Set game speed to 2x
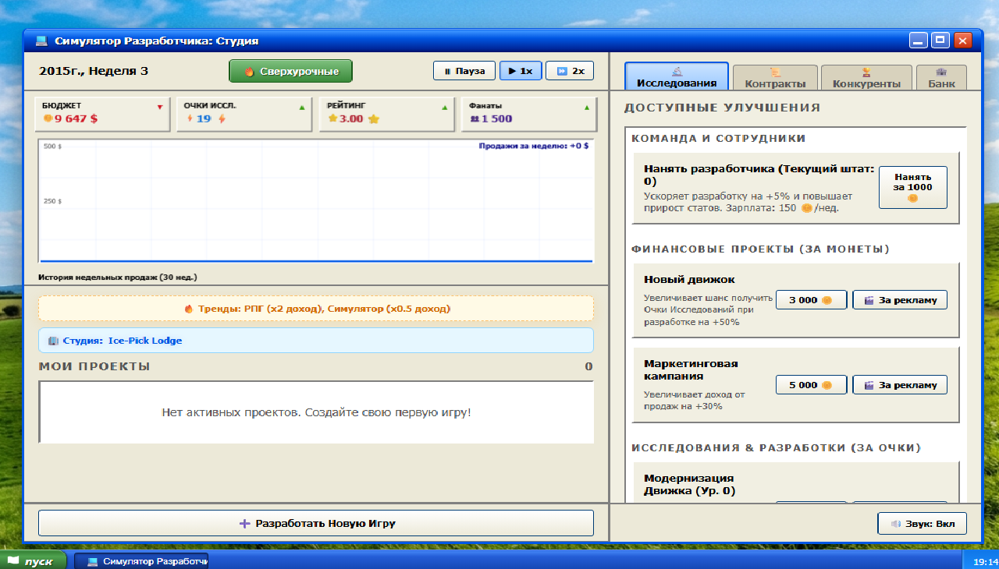Viewport: 999px width, 569px height. coord(570,71)
